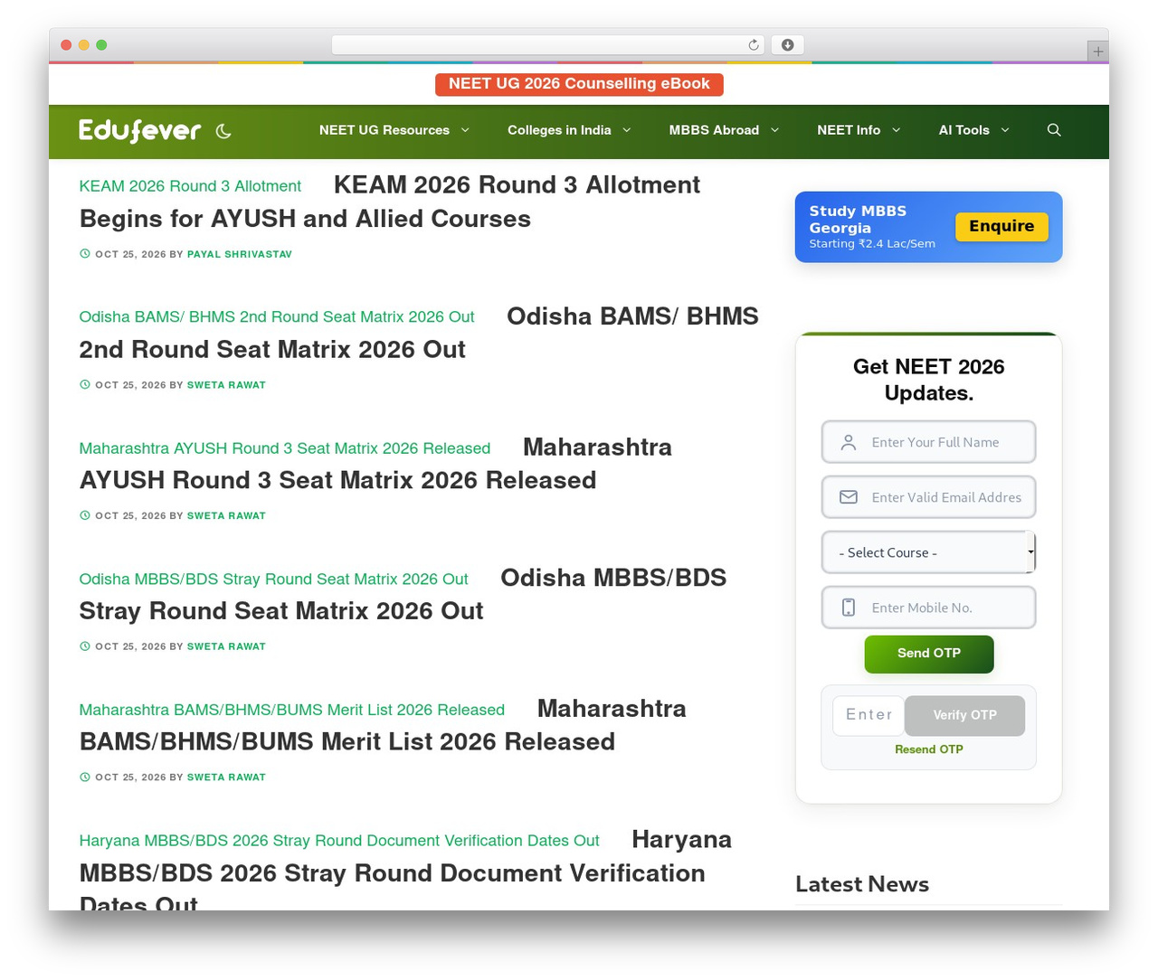
Task: Open NEET Info menu
Action: (849, 130)
